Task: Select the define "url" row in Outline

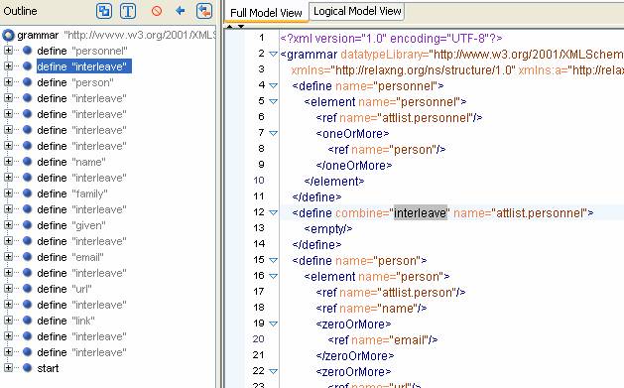Action: 64,289
